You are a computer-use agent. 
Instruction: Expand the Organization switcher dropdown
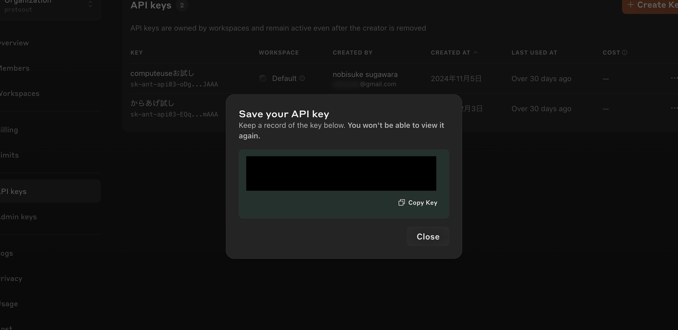90,4
